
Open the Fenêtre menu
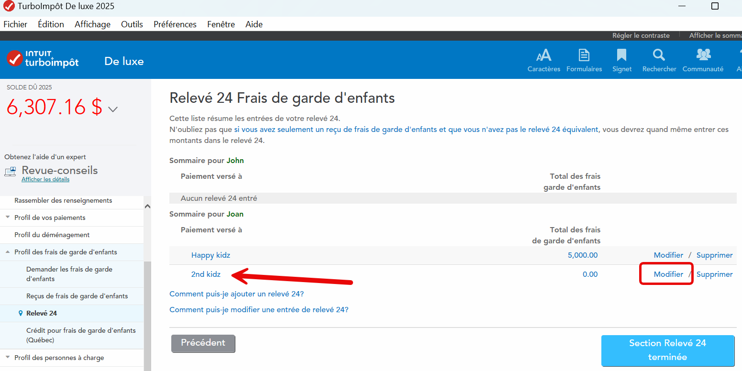tap(221, 24)
